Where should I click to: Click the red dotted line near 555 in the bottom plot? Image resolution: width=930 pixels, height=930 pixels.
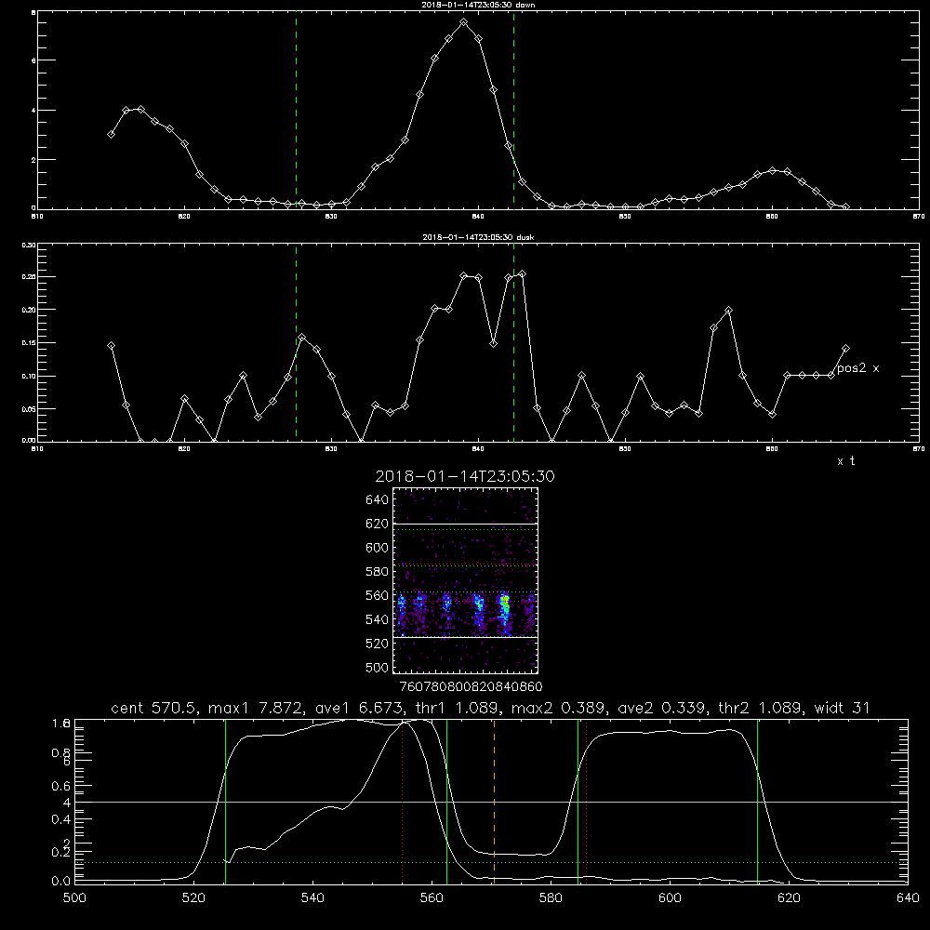tap(402, 802)
